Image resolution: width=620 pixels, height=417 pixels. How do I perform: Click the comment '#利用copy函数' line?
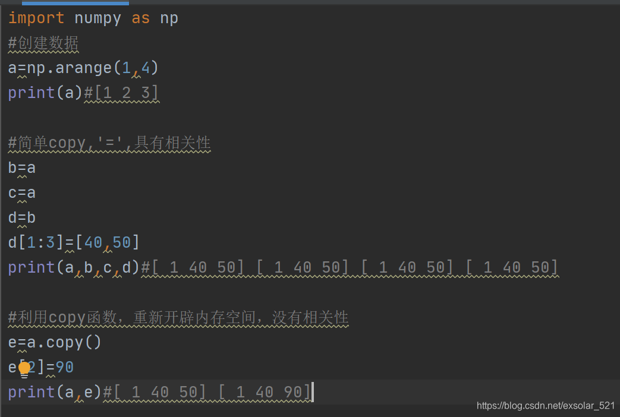tap(178, 317)
